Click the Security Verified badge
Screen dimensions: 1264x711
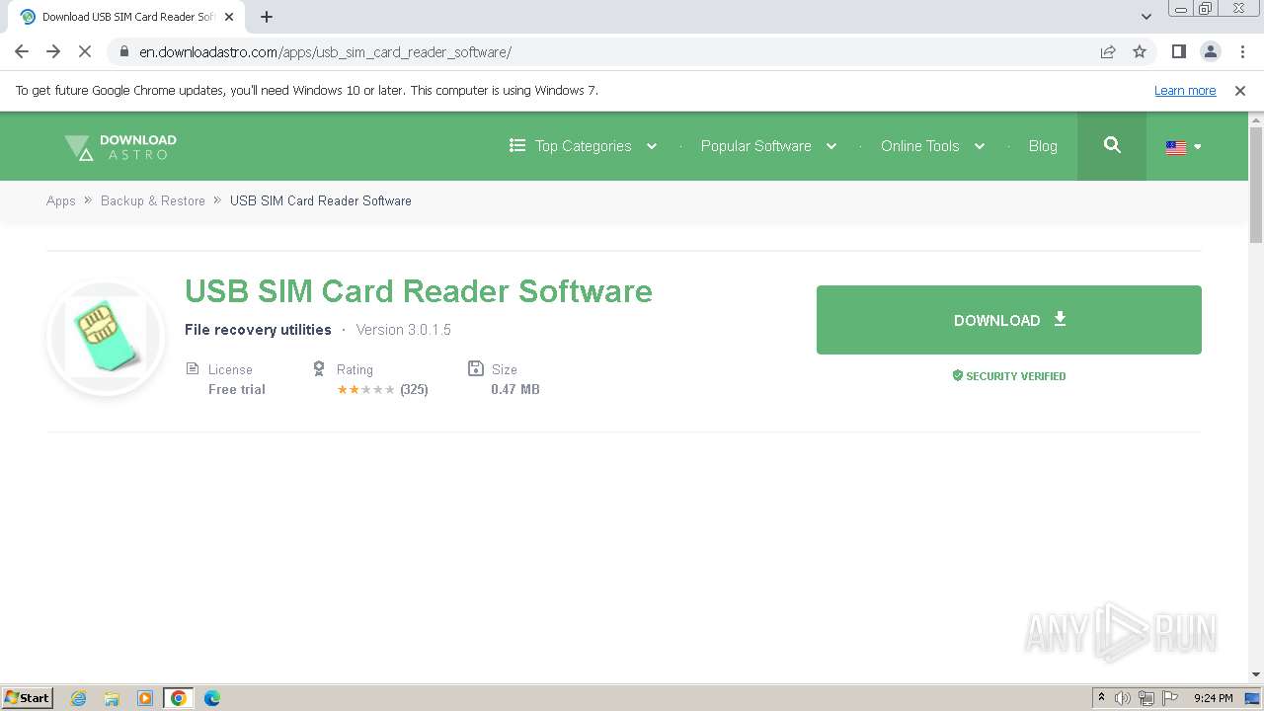1009,376
